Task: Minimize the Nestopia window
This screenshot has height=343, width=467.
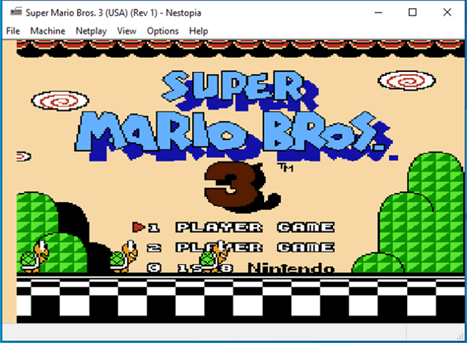Action: click(x=378, y=13)
